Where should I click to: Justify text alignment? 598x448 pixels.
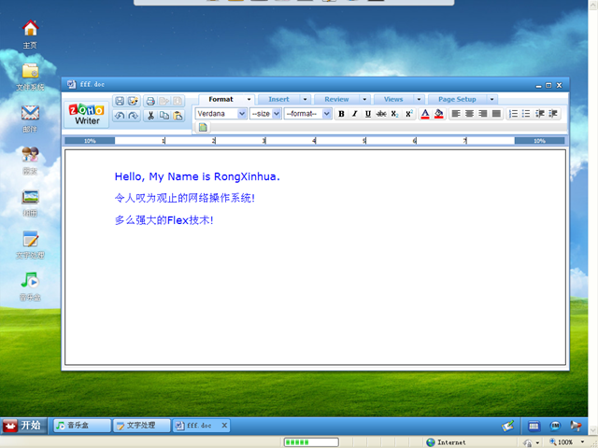pyautogui.click(x=496, y=114)
